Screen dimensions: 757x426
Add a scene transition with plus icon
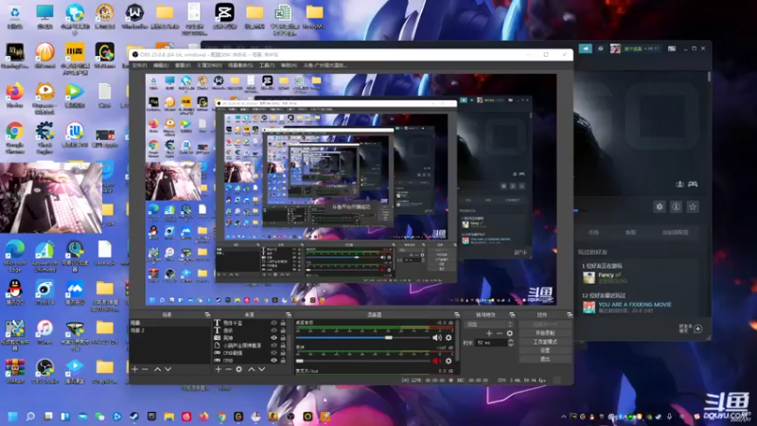tap(489, 333)
